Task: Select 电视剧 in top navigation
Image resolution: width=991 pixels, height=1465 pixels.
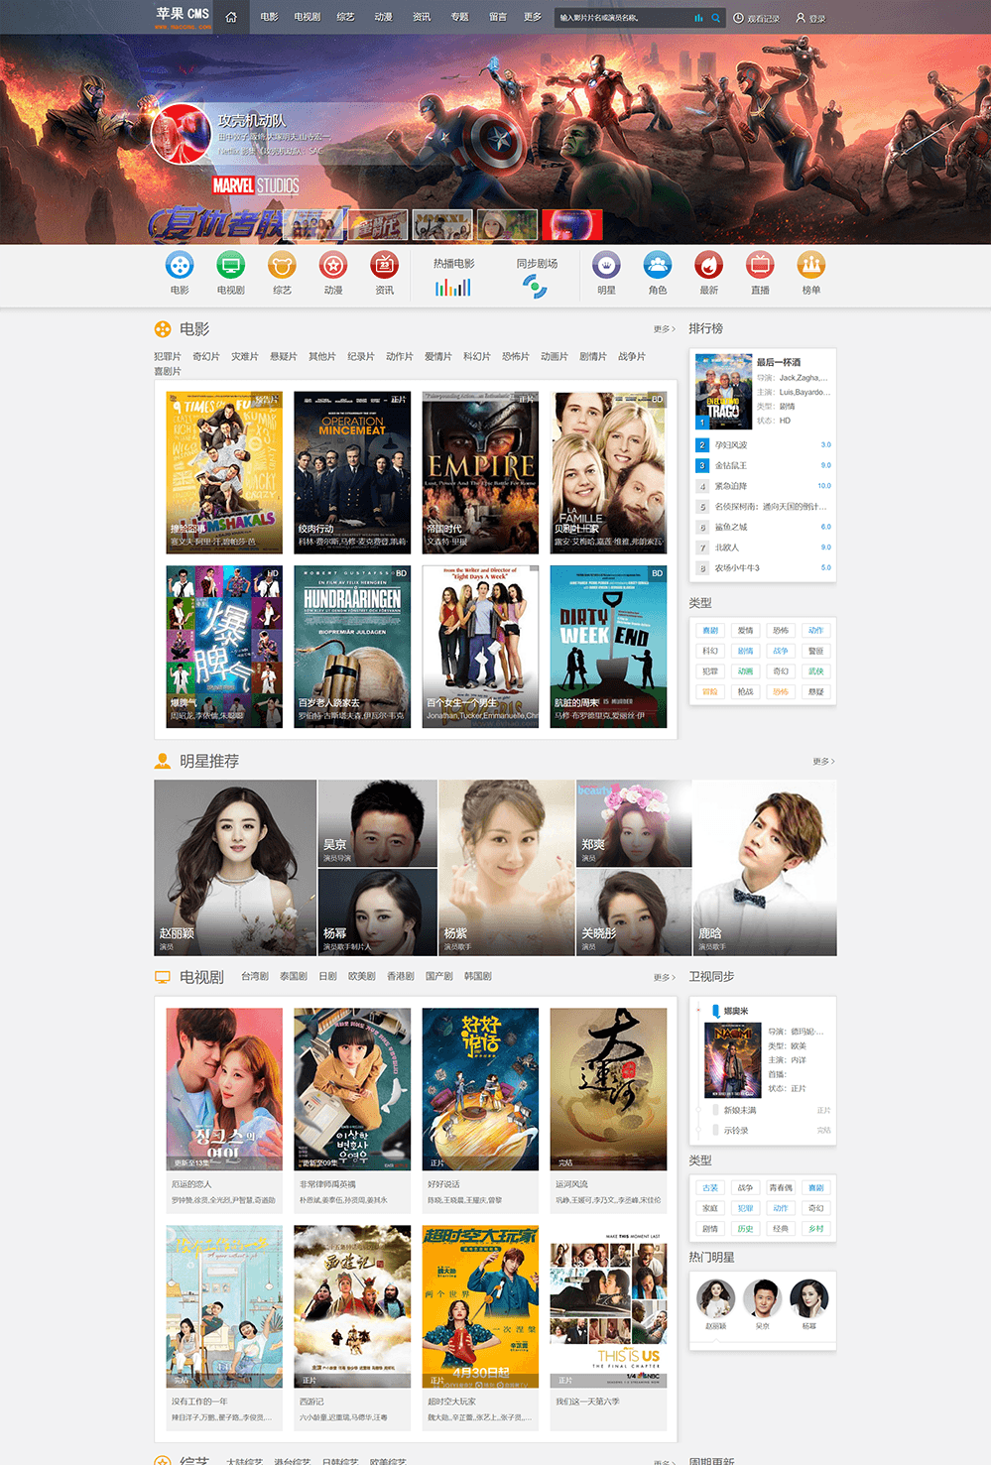Action: (x=308, y=17)
